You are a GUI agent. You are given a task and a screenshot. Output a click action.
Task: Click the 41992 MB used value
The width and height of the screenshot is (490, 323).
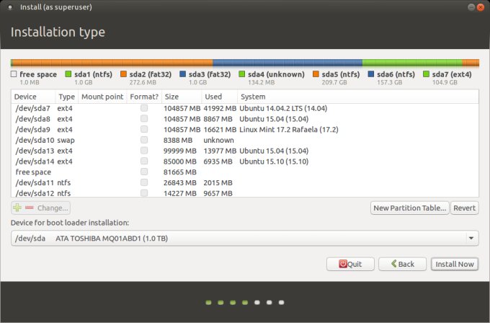point(220,108)
